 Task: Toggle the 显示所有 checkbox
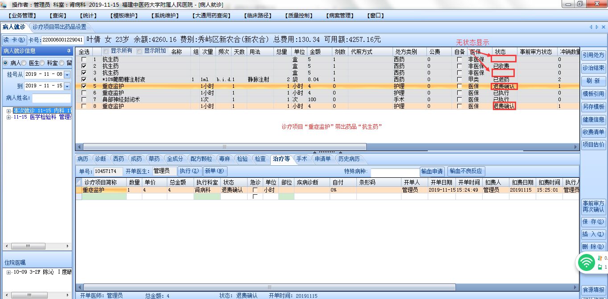[106, 51]
